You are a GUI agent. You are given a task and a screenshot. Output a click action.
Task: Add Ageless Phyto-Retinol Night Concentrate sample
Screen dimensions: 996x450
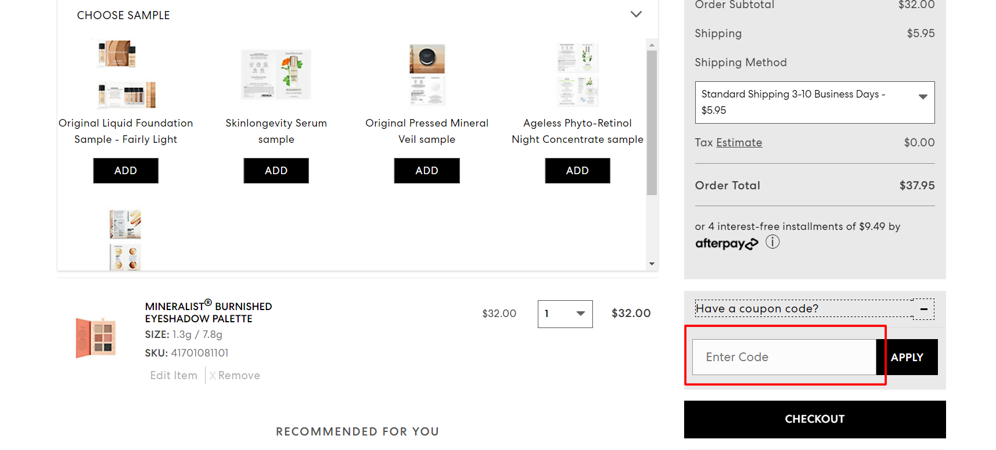click(x=577, y=171)
